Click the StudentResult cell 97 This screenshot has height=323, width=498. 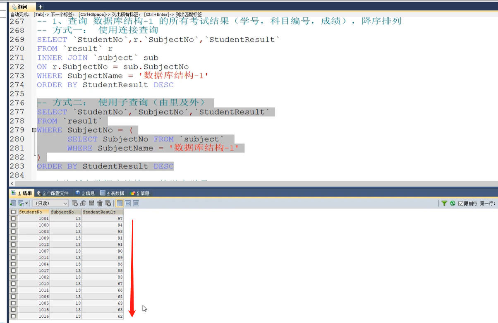(102, 218)
